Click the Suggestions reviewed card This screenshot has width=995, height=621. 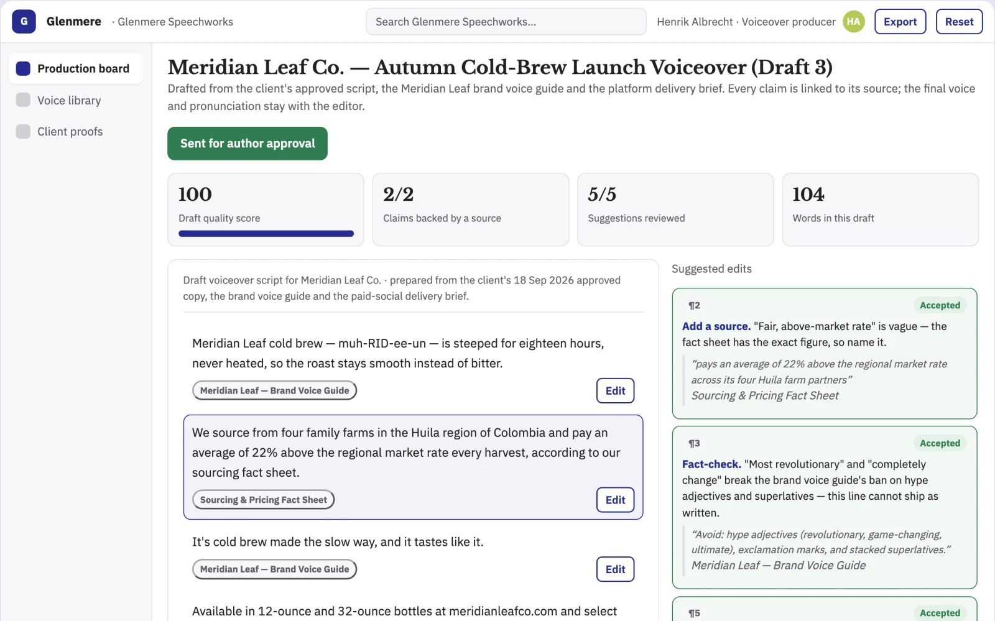(x=675, y=209)
